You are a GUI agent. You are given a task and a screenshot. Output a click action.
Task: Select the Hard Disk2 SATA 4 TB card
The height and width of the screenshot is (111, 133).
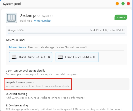(31, 57)
